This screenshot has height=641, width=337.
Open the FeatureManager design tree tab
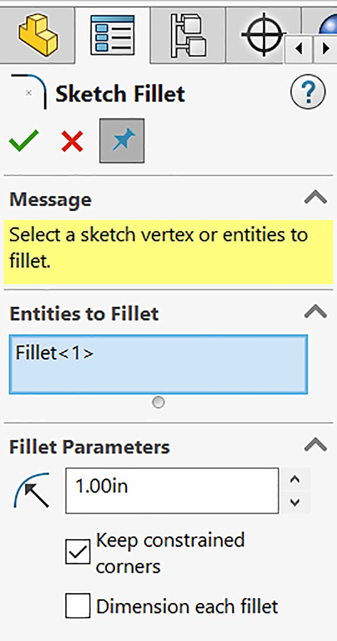pyautogui.click(x=38, y=35)
